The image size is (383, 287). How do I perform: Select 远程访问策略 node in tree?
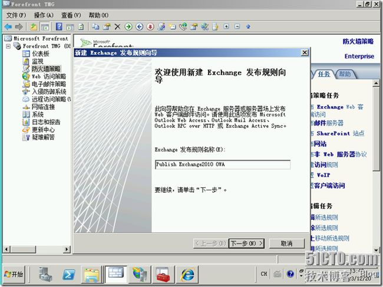[51, 99]
